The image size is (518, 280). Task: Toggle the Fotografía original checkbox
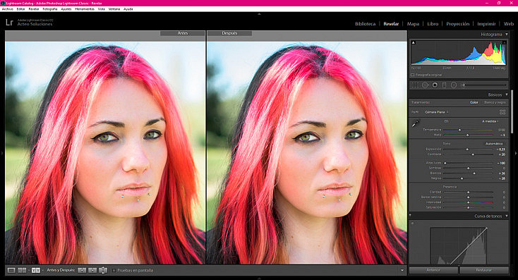[x=413, y=75]
